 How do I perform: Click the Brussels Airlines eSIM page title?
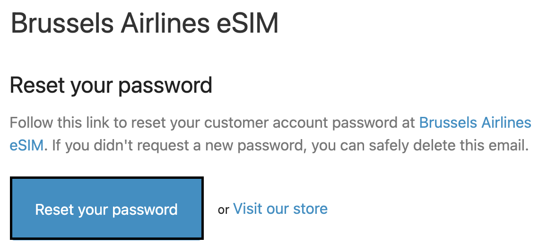click(144, 24)
